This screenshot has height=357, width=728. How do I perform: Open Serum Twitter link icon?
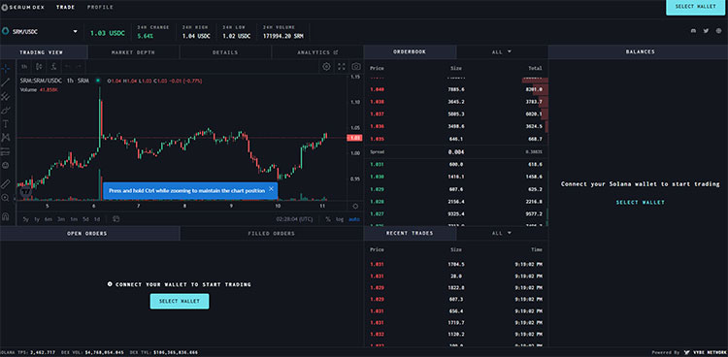coord(706,31)
